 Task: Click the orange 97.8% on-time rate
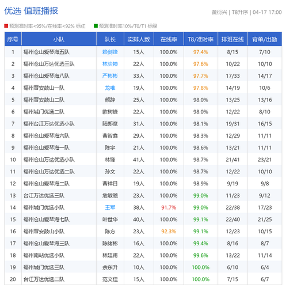click(x=201, y=88)
